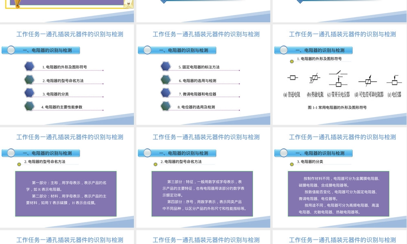This screenshot has height=244, width=407.
Task: Click list item text 7. 微调电阻器和电位器
Action: [x=197, y=94]
